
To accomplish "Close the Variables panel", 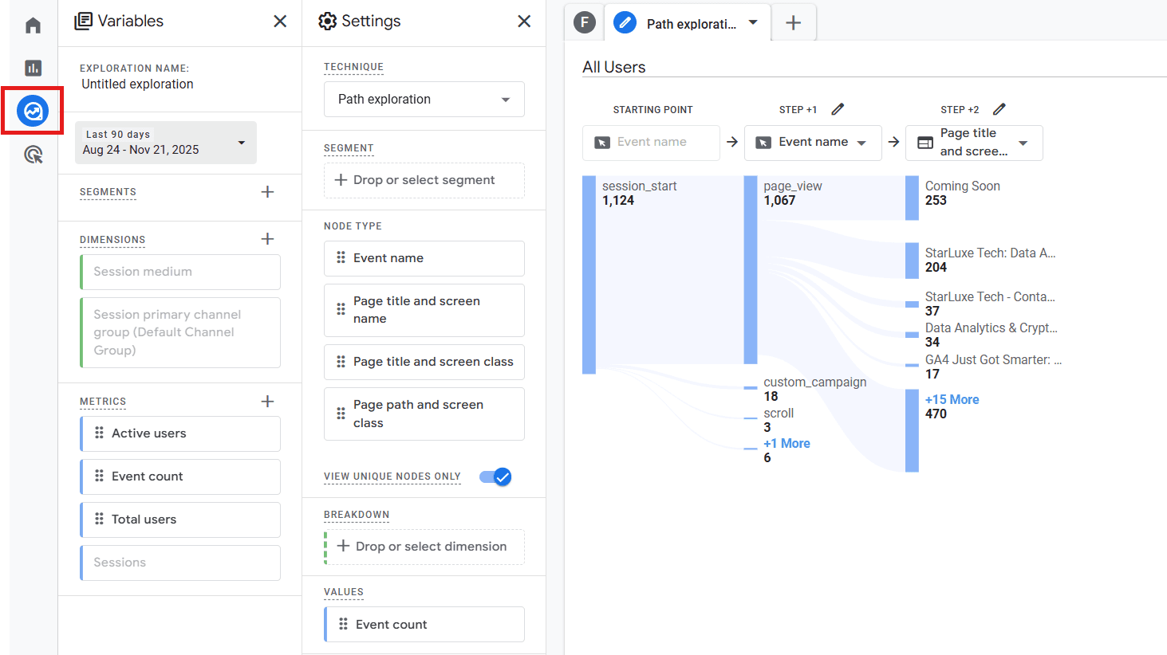I will (x=280, y=22).
